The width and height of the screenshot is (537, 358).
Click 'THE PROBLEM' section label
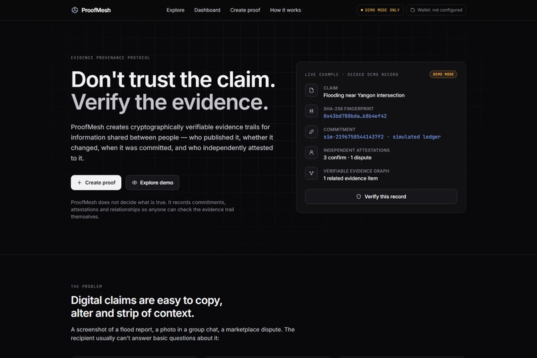coord(87,287)
